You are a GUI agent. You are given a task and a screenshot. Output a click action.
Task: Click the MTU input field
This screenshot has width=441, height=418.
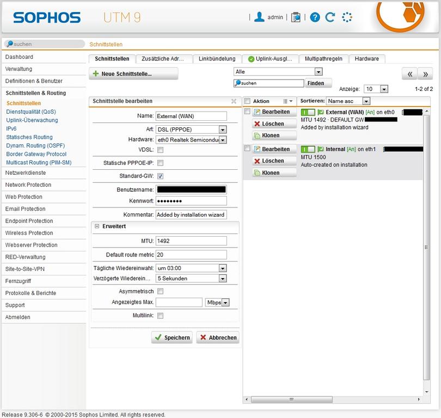pyautogui.click(x=191, y=241)
